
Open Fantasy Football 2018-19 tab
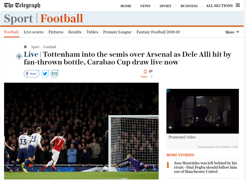pyautogui.click(x=158, y=32)
